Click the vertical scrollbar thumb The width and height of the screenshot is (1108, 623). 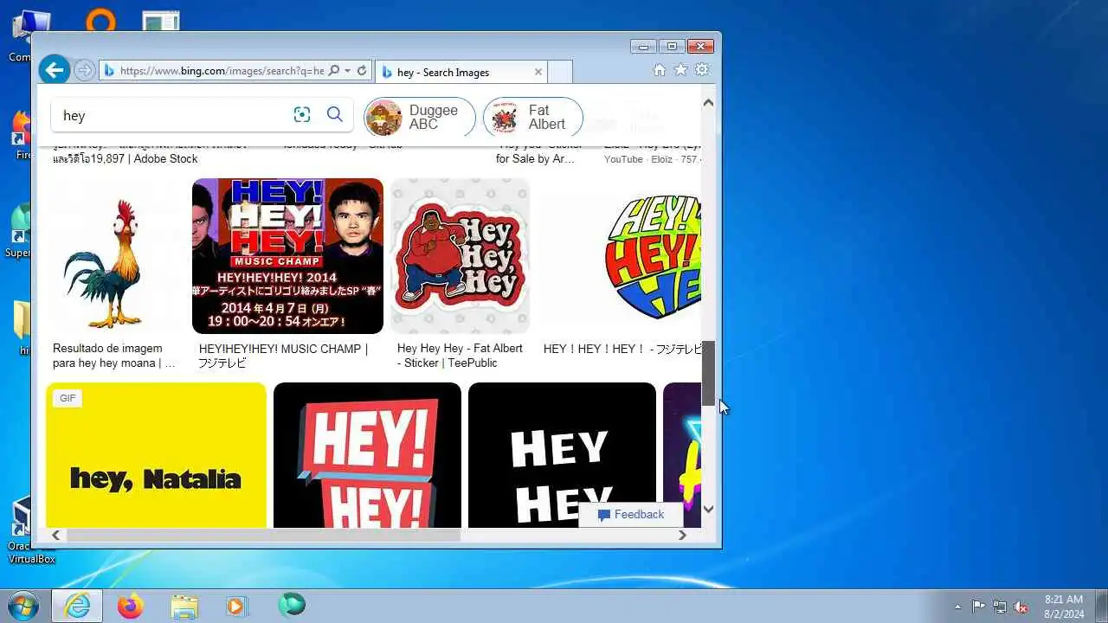708,373
